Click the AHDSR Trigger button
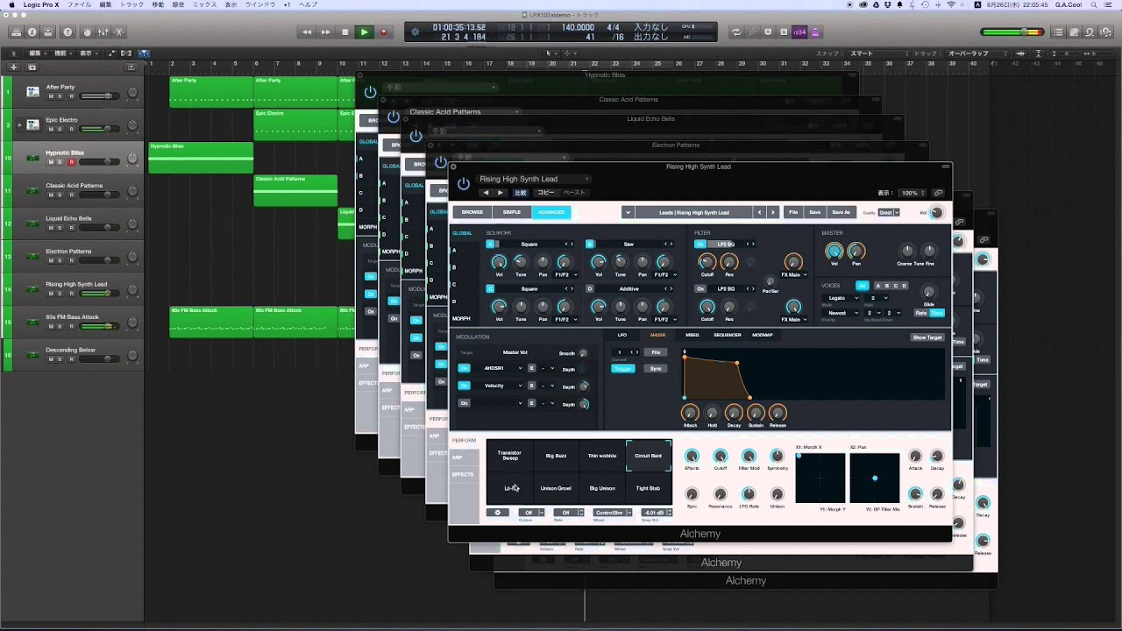The image size is (1122, 631). coord(623,368)
